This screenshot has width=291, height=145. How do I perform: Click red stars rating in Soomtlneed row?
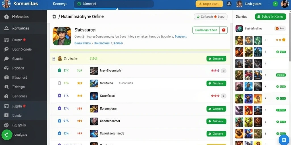[x=215, y=96]
